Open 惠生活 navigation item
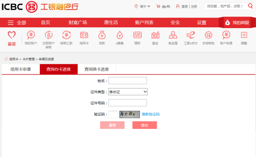This screenshot has height=157, width=256. 111,23
